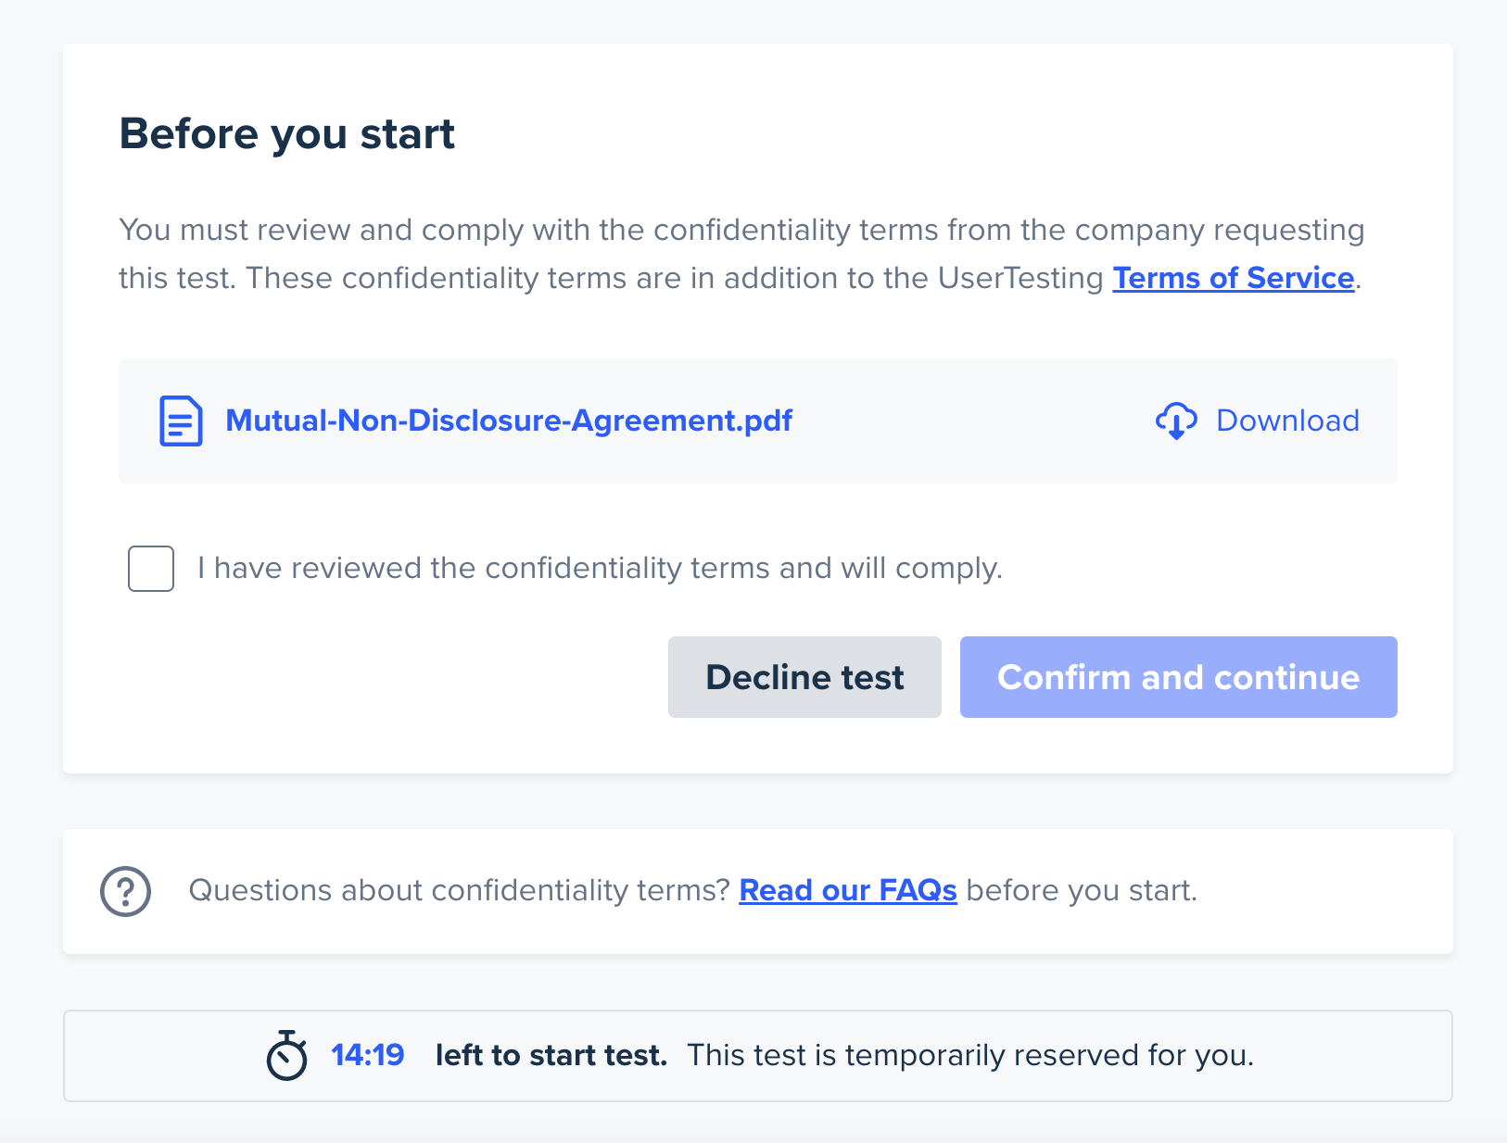Click the question mark help icon
This screenshot has width=1507, height=1143.
(125, 891)
